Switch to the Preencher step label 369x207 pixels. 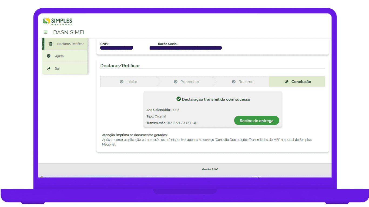(190, 82)
